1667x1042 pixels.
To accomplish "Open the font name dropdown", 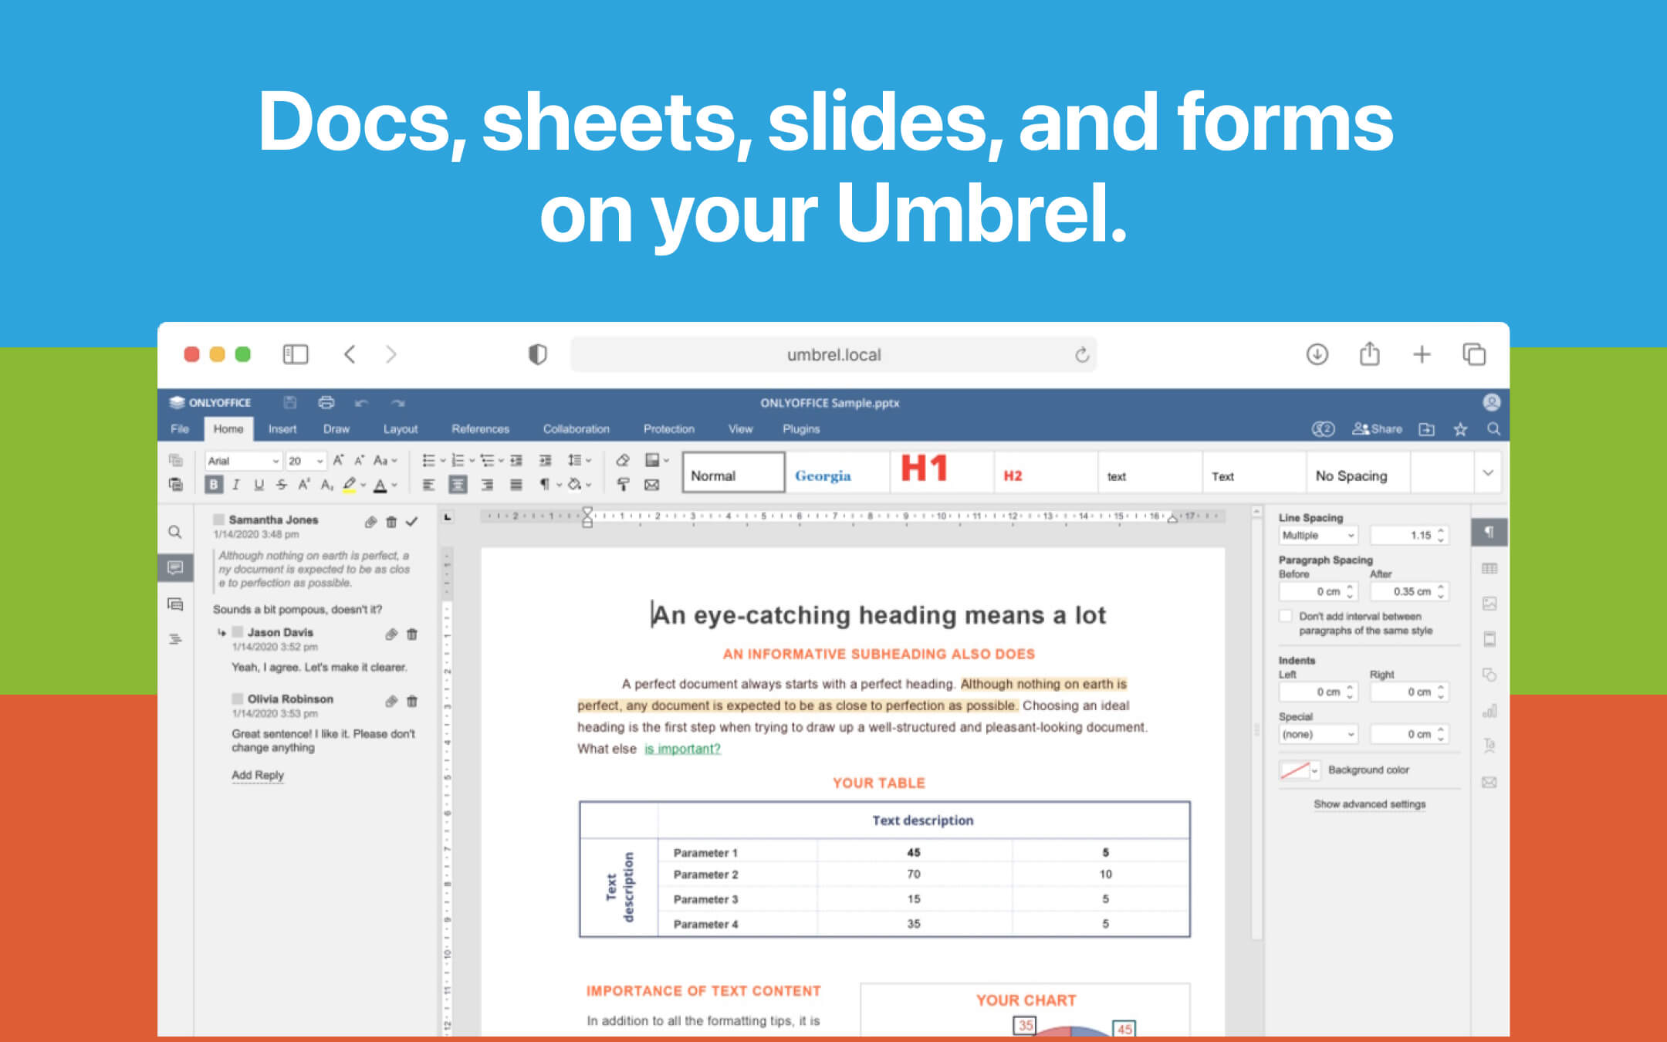I will tap(243, 460).
